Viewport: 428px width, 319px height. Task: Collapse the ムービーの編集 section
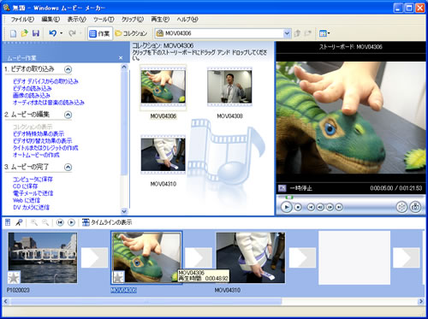[68, 115]
